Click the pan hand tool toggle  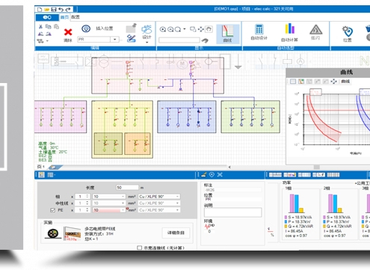pyautogui.click(x=209, y=29)
